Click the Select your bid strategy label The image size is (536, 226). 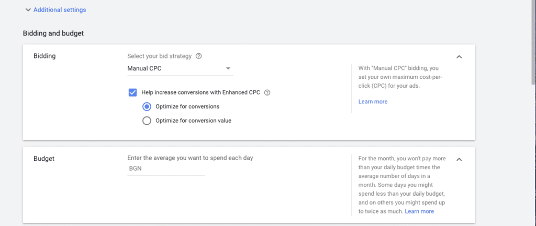tap(160, 56)
